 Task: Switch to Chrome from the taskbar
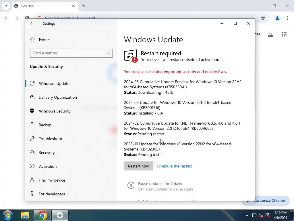coord(42,215)
